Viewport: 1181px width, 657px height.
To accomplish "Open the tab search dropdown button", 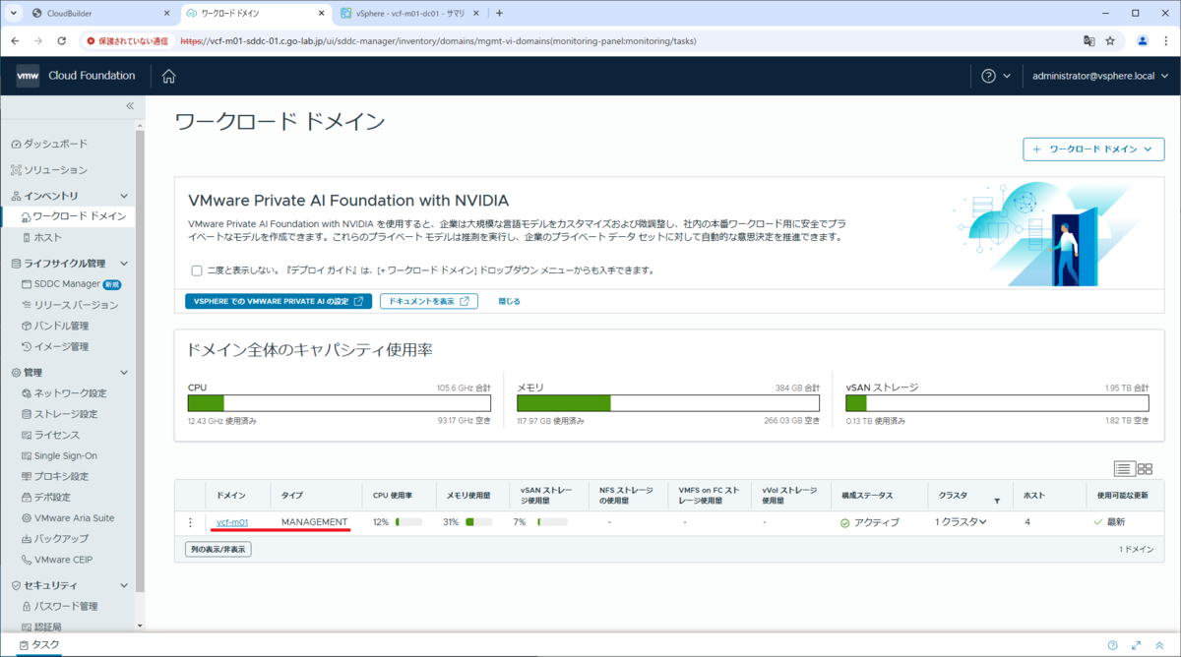I will coord(14,14).
